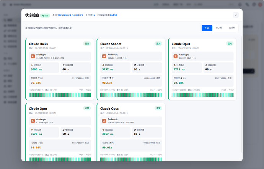
Task: Click the last-check timestamp 2026/05/24 16:08:21 in header
Action: [70, 15]
